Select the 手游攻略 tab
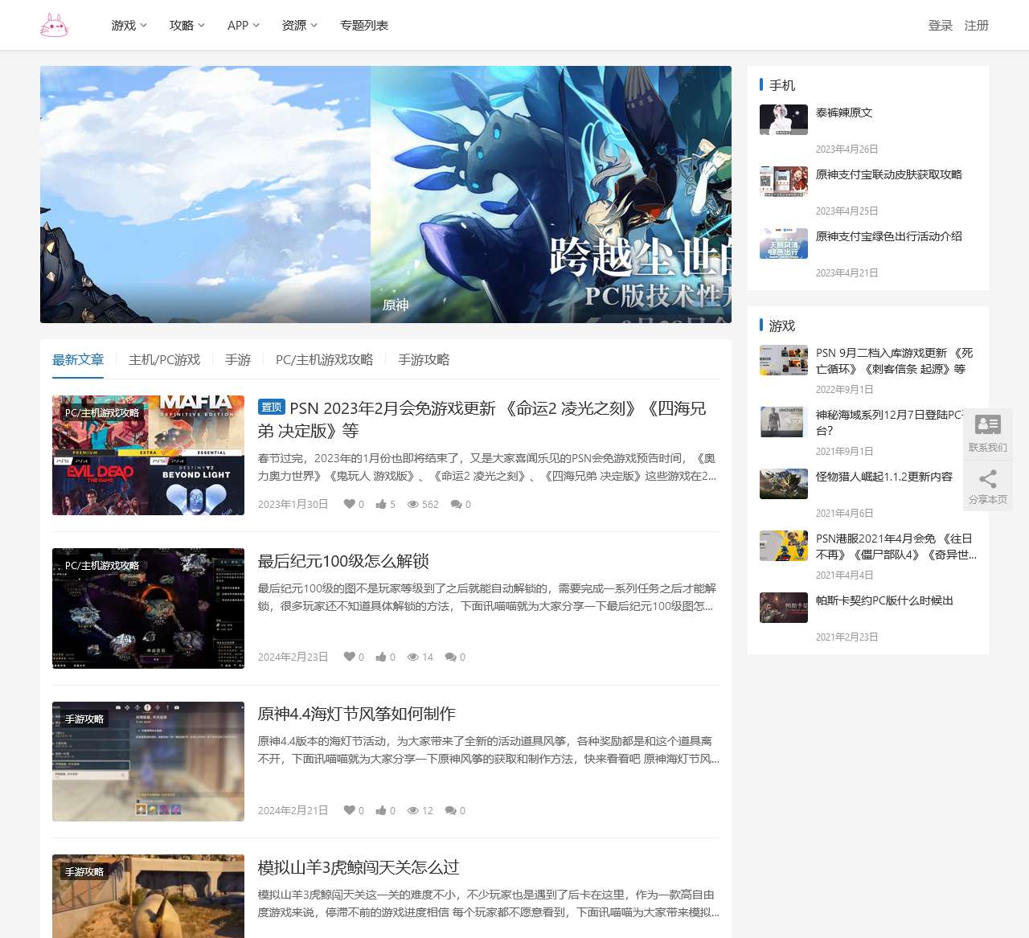1029x938 pixels. (424, 359)
